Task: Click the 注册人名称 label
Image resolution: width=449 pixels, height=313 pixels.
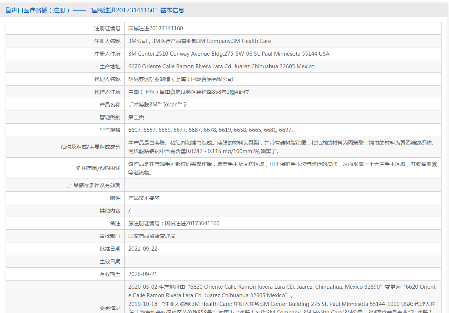Action: coord(107,41)
